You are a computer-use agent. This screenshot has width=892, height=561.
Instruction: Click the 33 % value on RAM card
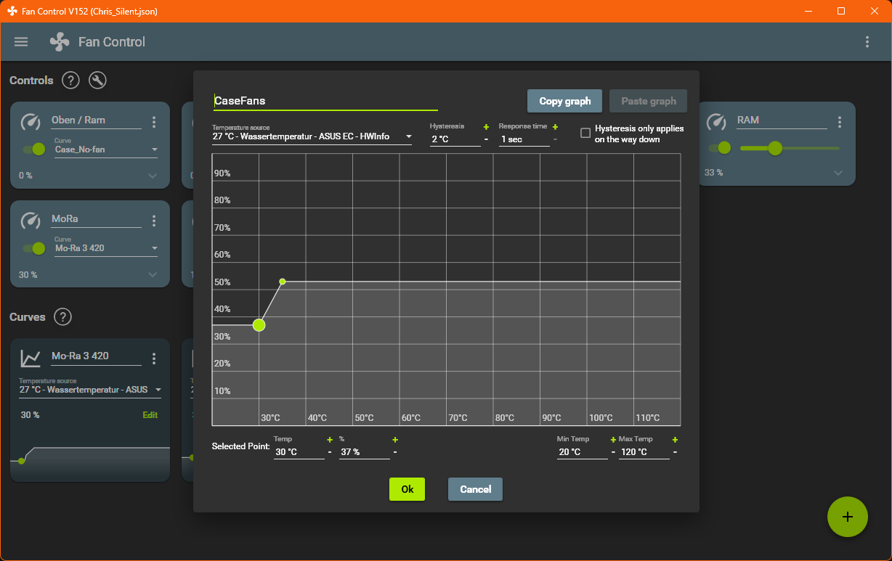pos(713,173)
